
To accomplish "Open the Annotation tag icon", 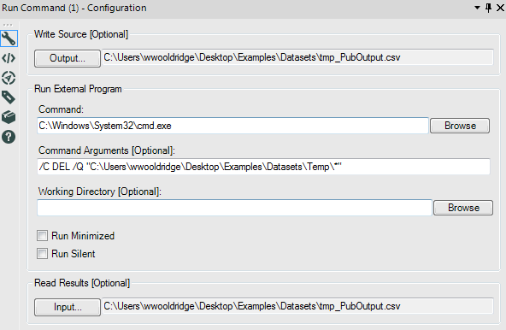I will [x=9, y=97].
